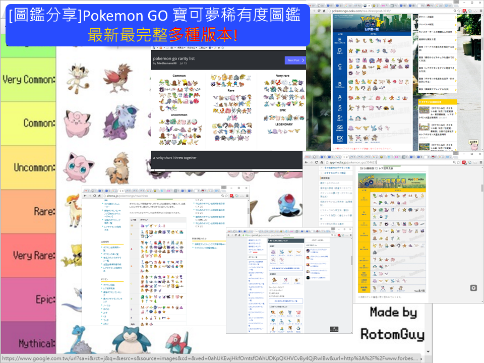Click the Mythical tier label
Image resolution: width=484 pixels, height=363 pixels.
point(37,343)
